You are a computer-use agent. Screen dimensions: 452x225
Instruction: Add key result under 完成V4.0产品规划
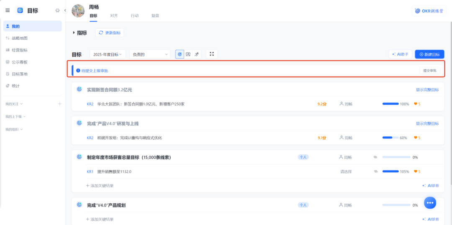coord(100,219)
